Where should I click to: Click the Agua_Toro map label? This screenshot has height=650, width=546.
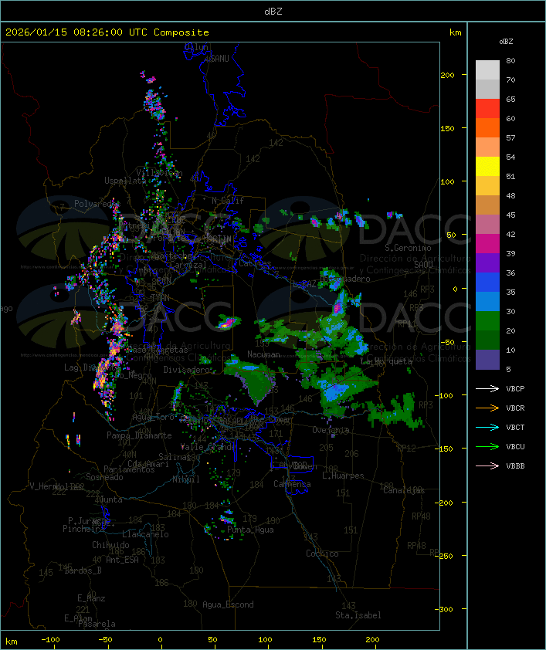click(153, 417)
